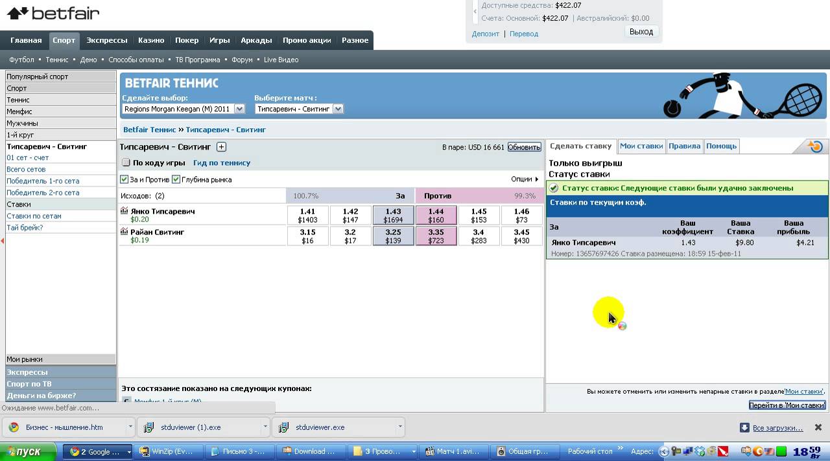Click the Форум submenu link
This screenshot has height=461, width=830.
(242, 60)
